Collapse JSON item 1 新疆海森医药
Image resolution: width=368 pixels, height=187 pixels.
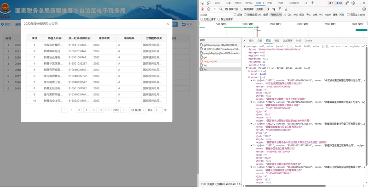(252, 102)
